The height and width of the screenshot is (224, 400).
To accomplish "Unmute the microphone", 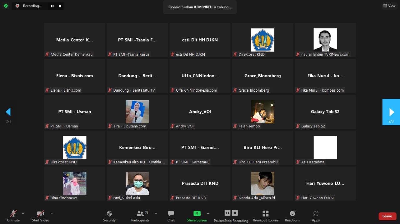I will (x=13, y=216).
